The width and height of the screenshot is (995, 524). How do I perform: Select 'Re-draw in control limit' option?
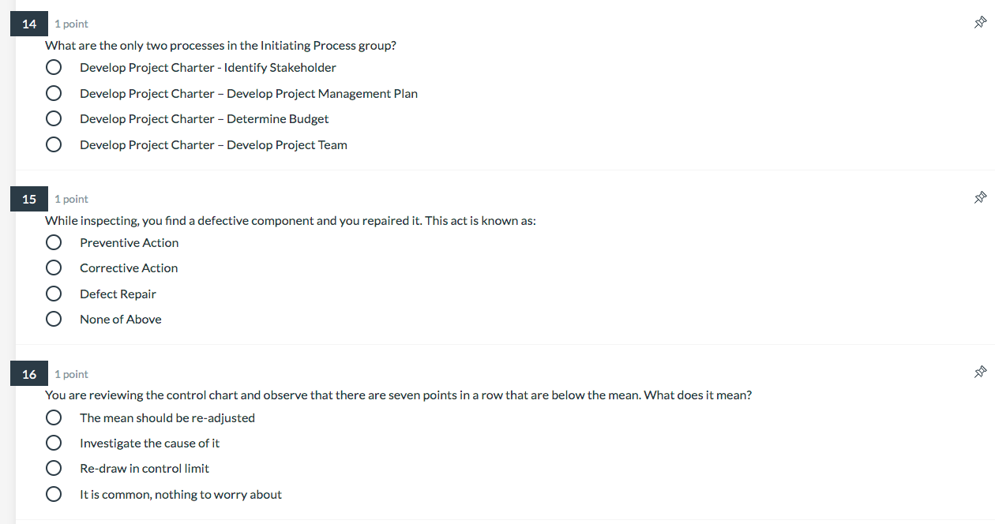[53, 467]
